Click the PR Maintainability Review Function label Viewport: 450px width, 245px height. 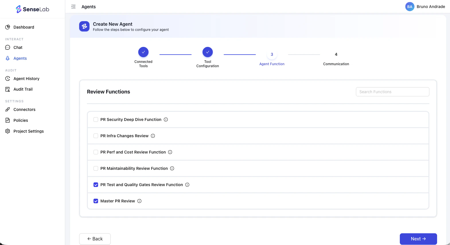(x=134, y=168)
